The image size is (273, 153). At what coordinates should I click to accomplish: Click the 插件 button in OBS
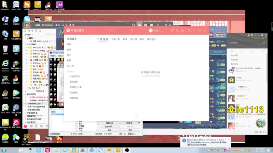[x=110, y=130]
